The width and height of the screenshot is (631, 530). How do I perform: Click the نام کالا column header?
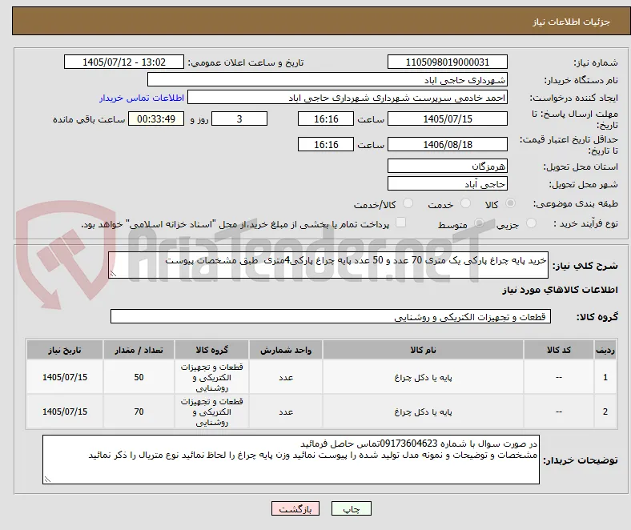[x=423, y=350]
